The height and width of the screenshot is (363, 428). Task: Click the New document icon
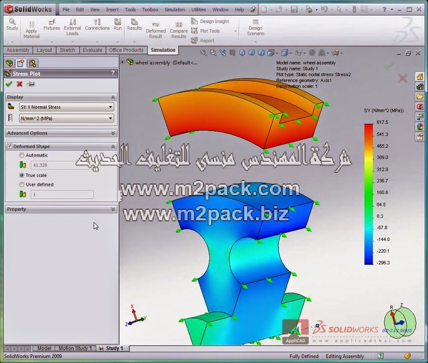coord(264,10)
